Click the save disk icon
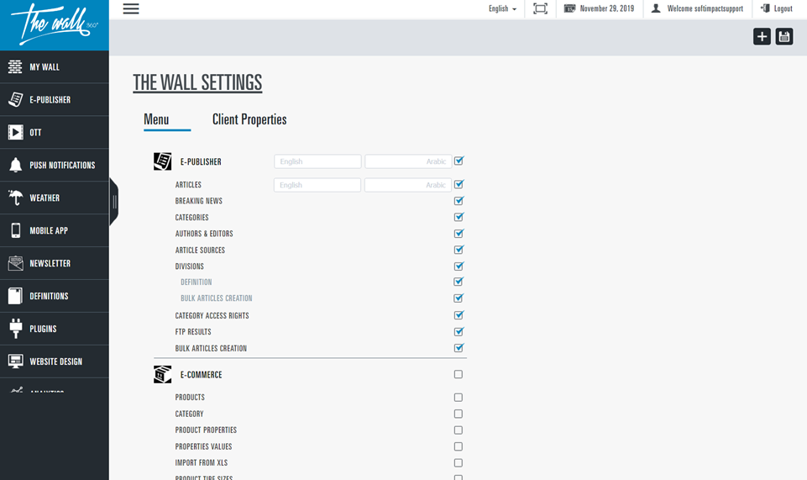Viewport: 807px width, 480px height. coord(784,36)
